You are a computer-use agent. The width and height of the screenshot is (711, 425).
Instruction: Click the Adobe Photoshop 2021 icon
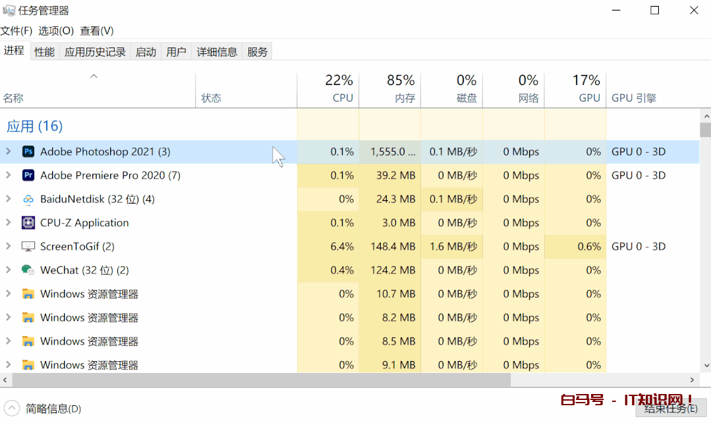pyautogui.click(x=28, y=152)
